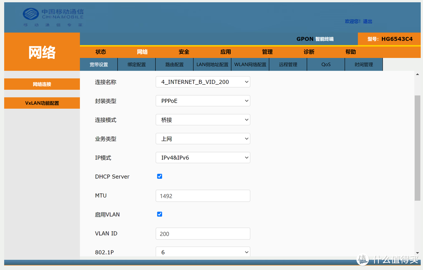Open the 802.1P priority dropdown

(x=202, y=252)
